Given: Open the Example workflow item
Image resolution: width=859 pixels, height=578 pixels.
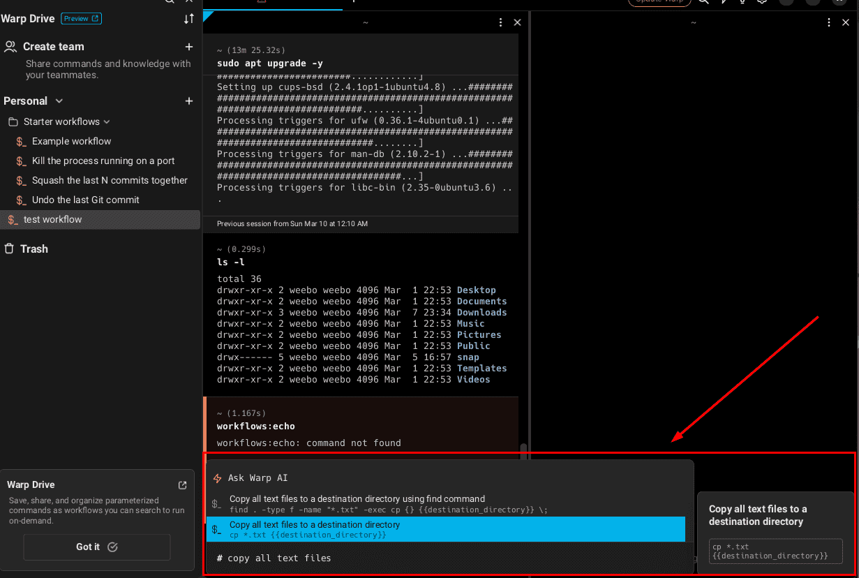Looking at the screenshot, I should 71,141.
